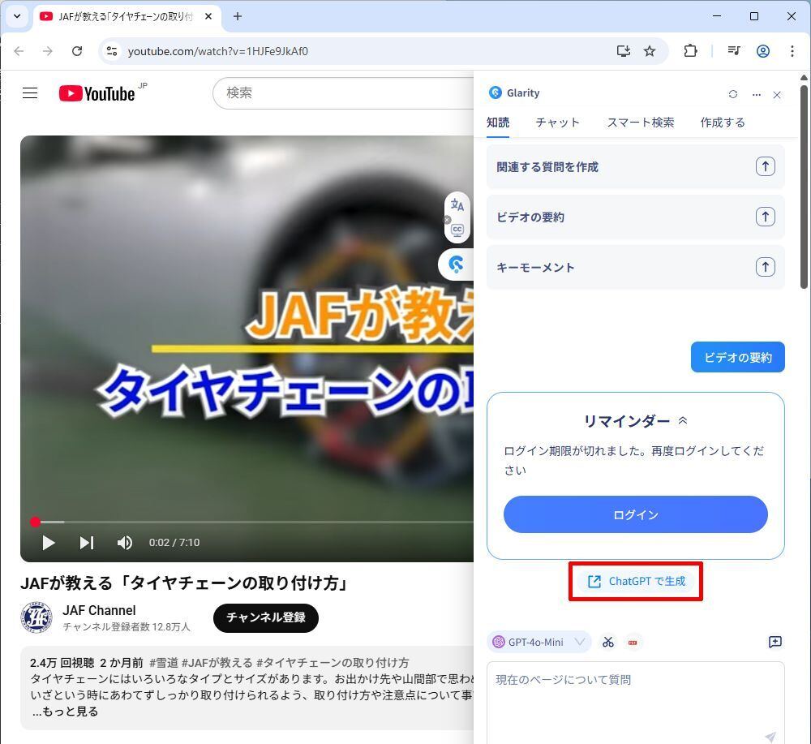Image resolution: width=811 pixels, height=744 pixels.
Task: Open the media control icon
Action: [734, 50]
